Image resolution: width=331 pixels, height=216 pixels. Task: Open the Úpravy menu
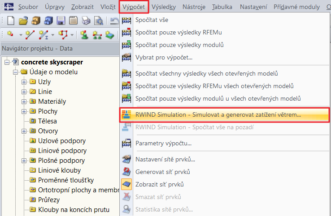55,7
